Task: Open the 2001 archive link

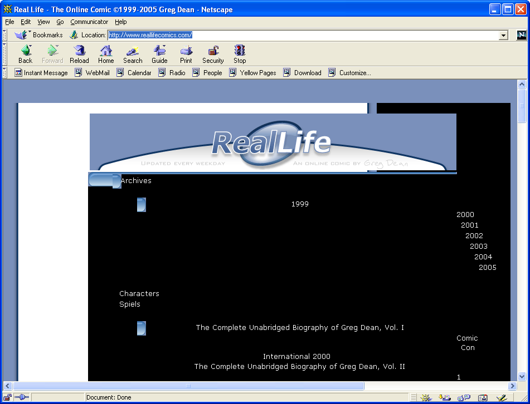Action: click(469, 225)
